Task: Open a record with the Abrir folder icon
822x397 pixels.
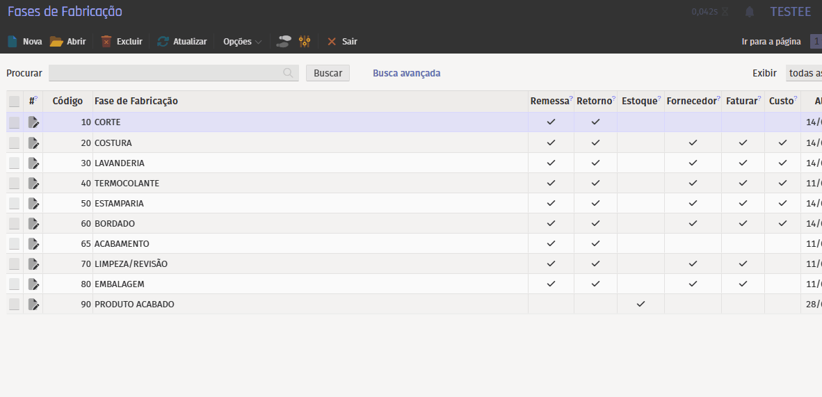Action: (x=56, y=42)
